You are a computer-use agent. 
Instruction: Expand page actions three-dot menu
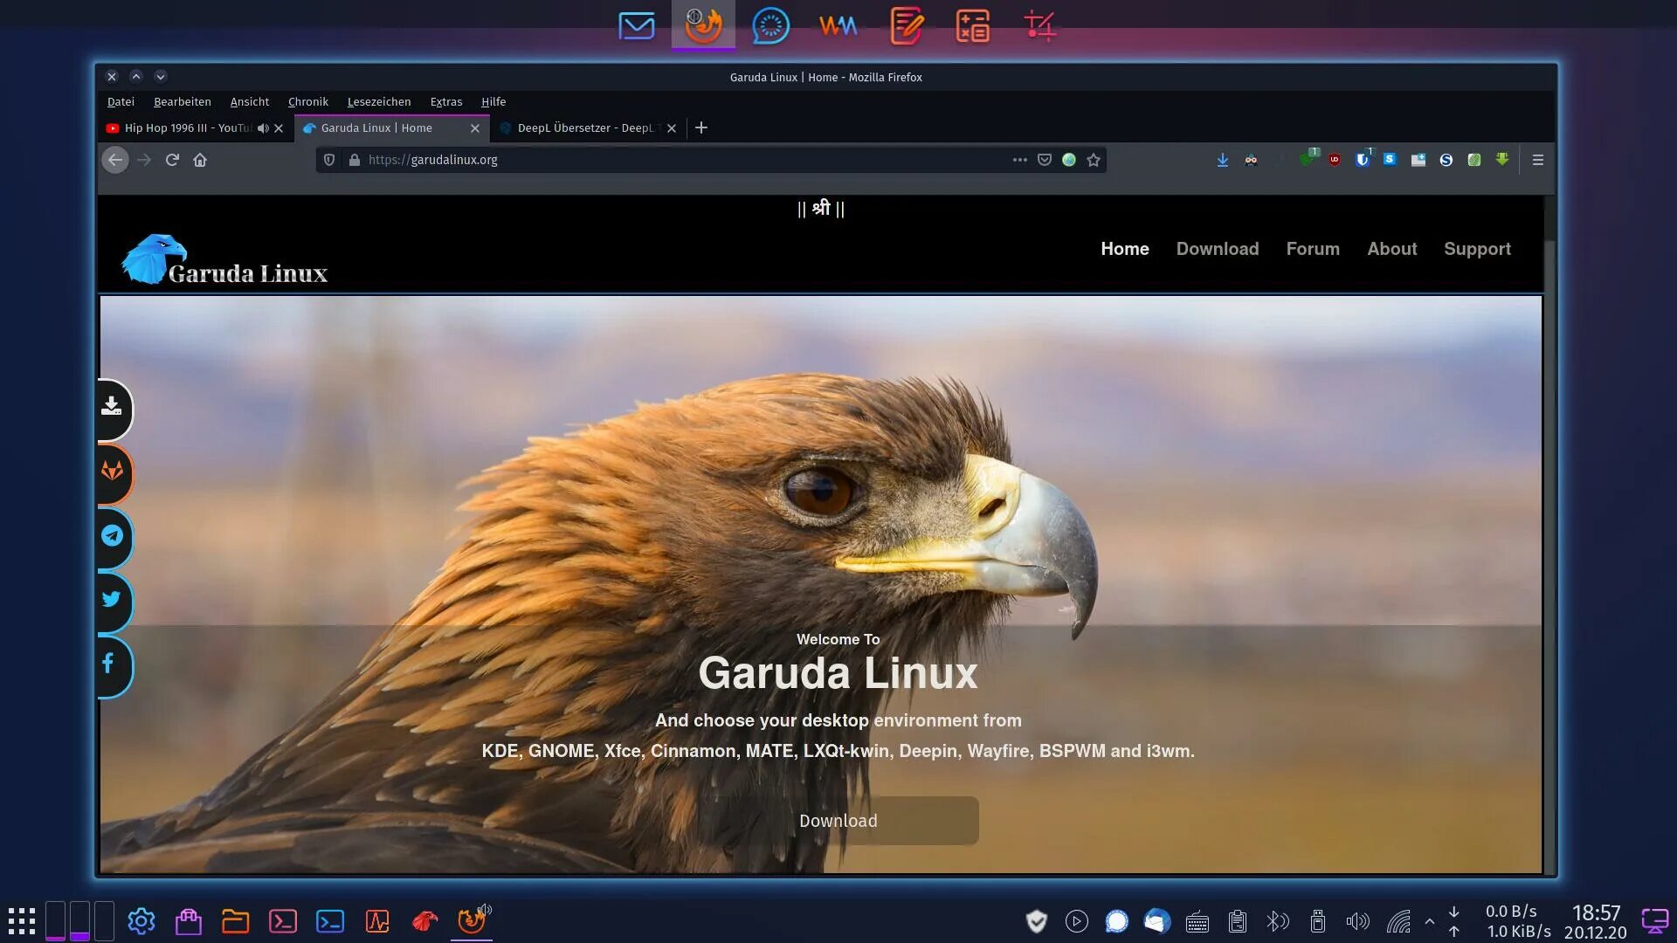[x=1019, y=160]
